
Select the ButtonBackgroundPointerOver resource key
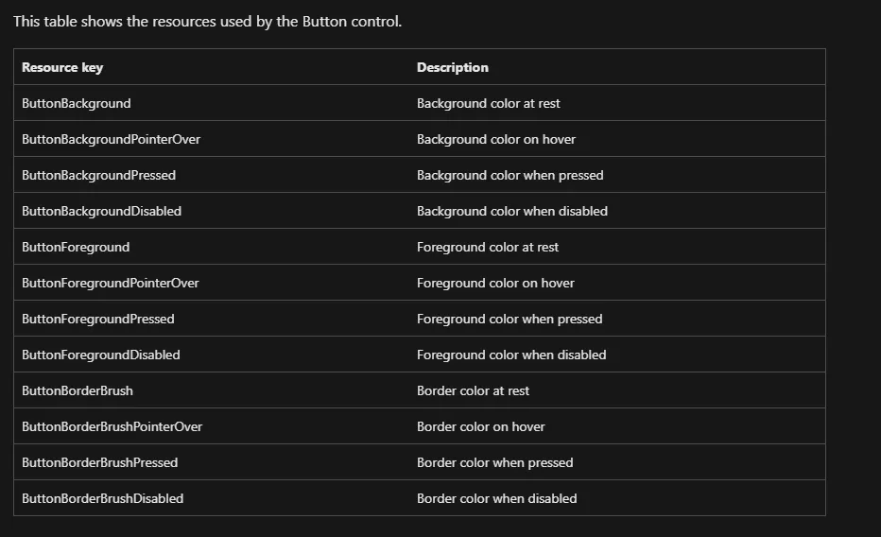(111, 139)
